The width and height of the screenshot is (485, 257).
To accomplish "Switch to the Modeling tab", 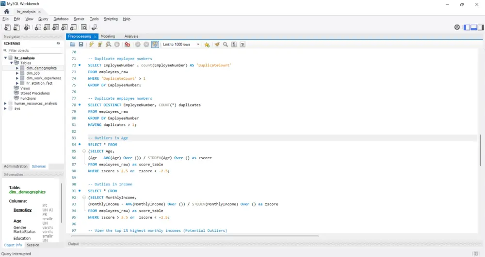I will (x=108, y=36).
